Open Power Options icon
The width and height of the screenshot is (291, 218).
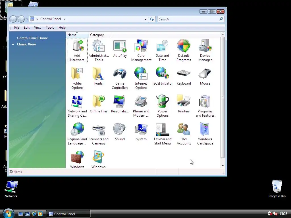click(x=162, y=106)
